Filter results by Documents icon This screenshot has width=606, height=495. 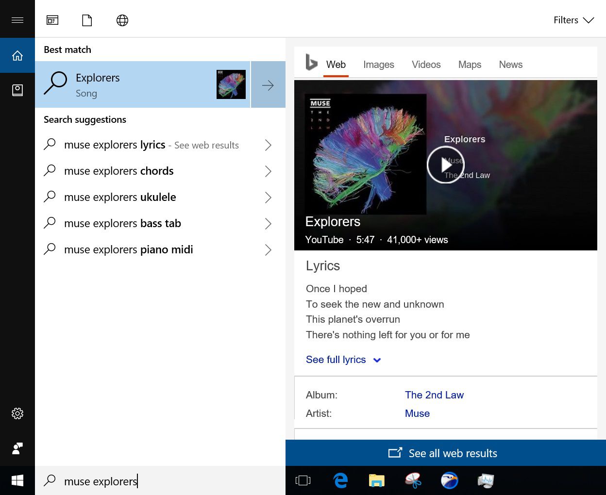(x=87, y=20)
